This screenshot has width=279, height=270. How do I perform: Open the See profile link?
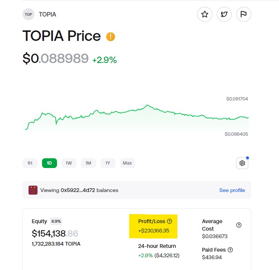click(x=232, y=190)
